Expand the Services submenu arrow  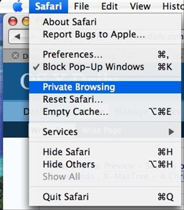click(x=171, y=132)
